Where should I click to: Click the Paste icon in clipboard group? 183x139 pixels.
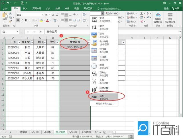(x=5, y=17)
